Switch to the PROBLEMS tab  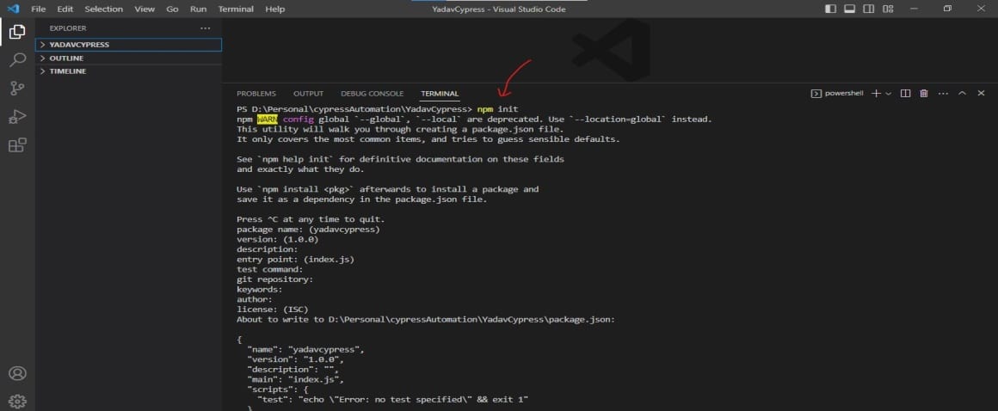(256, 94)
